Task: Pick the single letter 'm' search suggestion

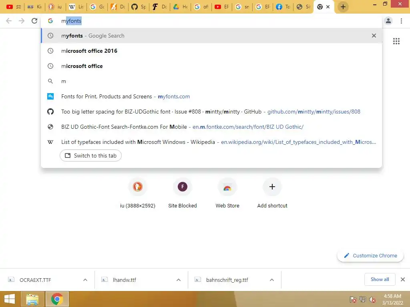Action: [211, 81]
